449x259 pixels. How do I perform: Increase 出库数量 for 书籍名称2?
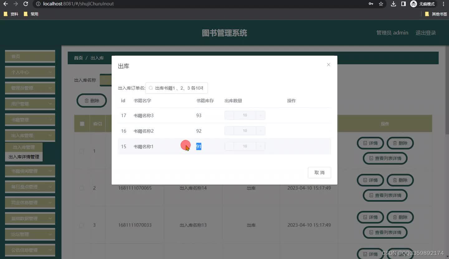point(260,131)
